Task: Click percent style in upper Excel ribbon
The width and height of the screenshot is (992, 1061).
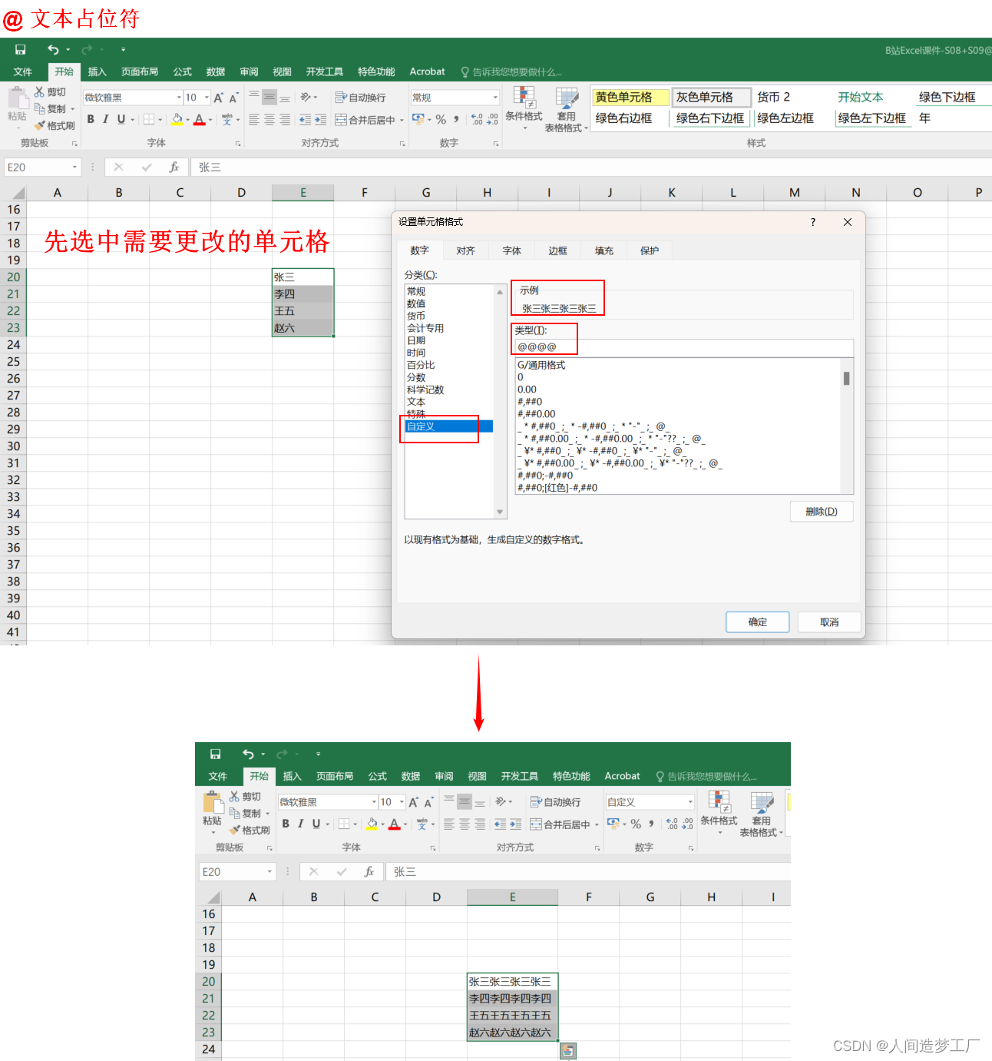Action: pyautogui.click(x=441, y=119)
